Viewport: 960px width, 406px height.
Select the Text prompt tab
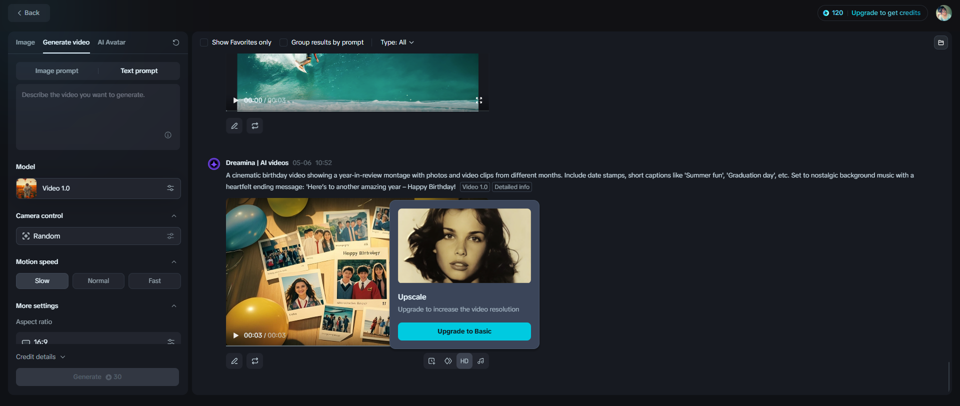click(x=139, y=71)
